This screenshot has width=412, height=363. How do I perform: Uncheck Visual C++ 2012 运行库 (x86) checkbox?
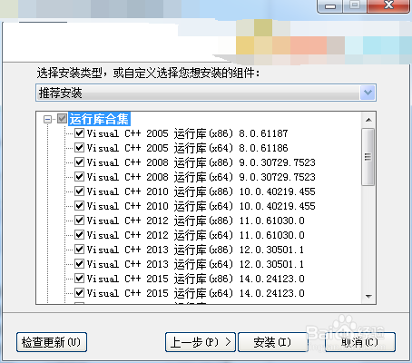click(x=79, y=221)
